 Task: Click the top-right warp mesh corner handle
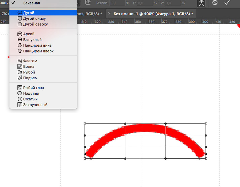pyautogui.click(x=206, y=124)
